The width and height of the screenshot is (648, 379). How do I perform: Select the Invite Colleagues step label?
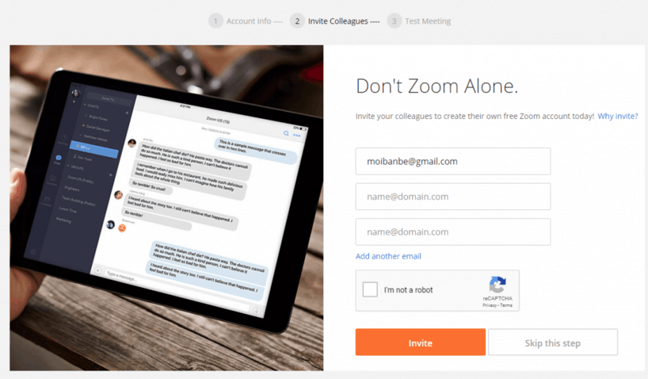click(338, 21)
